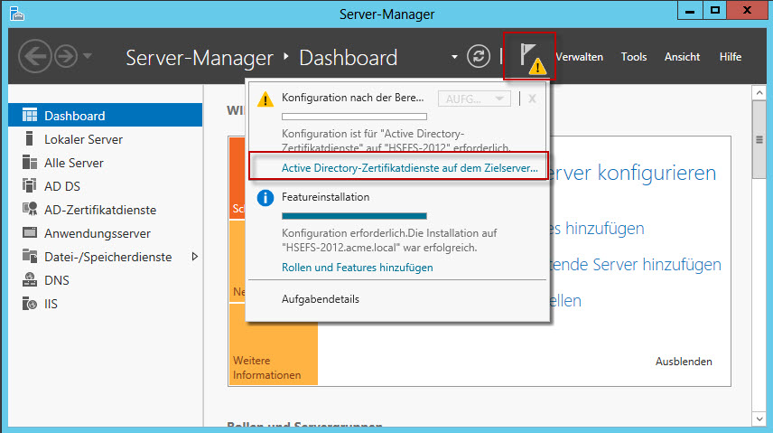The width and height of the screenshot is (773, 433).
Task: Dismiss the Konfiguration notification with X
Action: click(532, 99)
